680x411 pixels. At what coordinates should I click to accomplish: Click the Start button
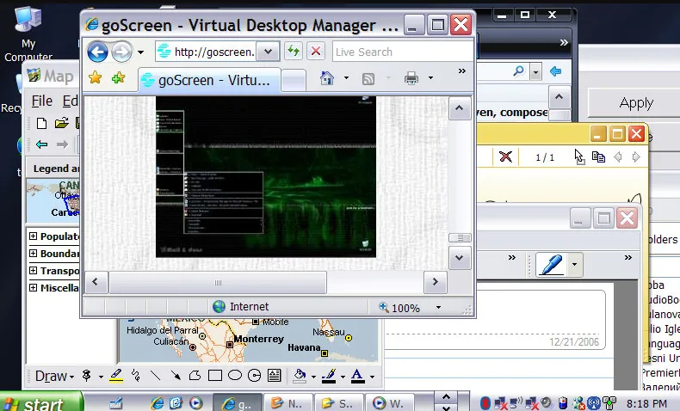(42, 402)
